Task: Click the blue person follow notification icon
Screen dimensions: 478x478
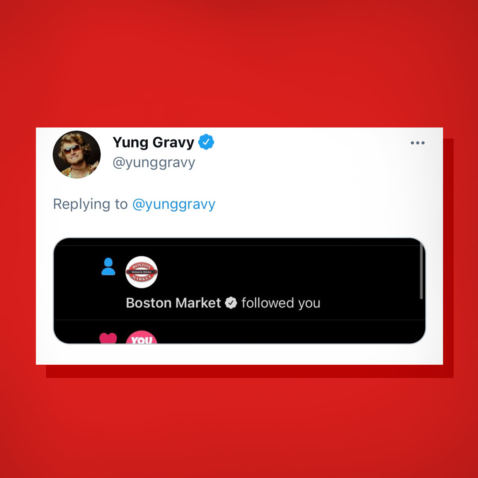Action: tap(108, 266)
